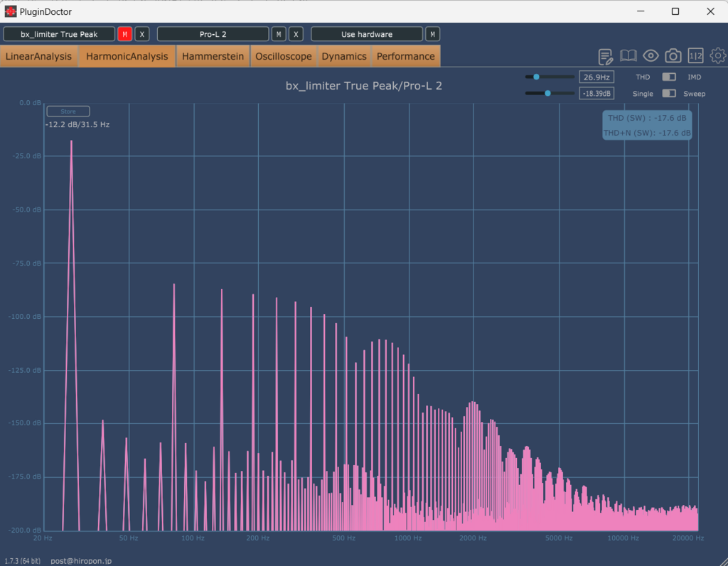Click the IMD label

click(x=694, y=77)
